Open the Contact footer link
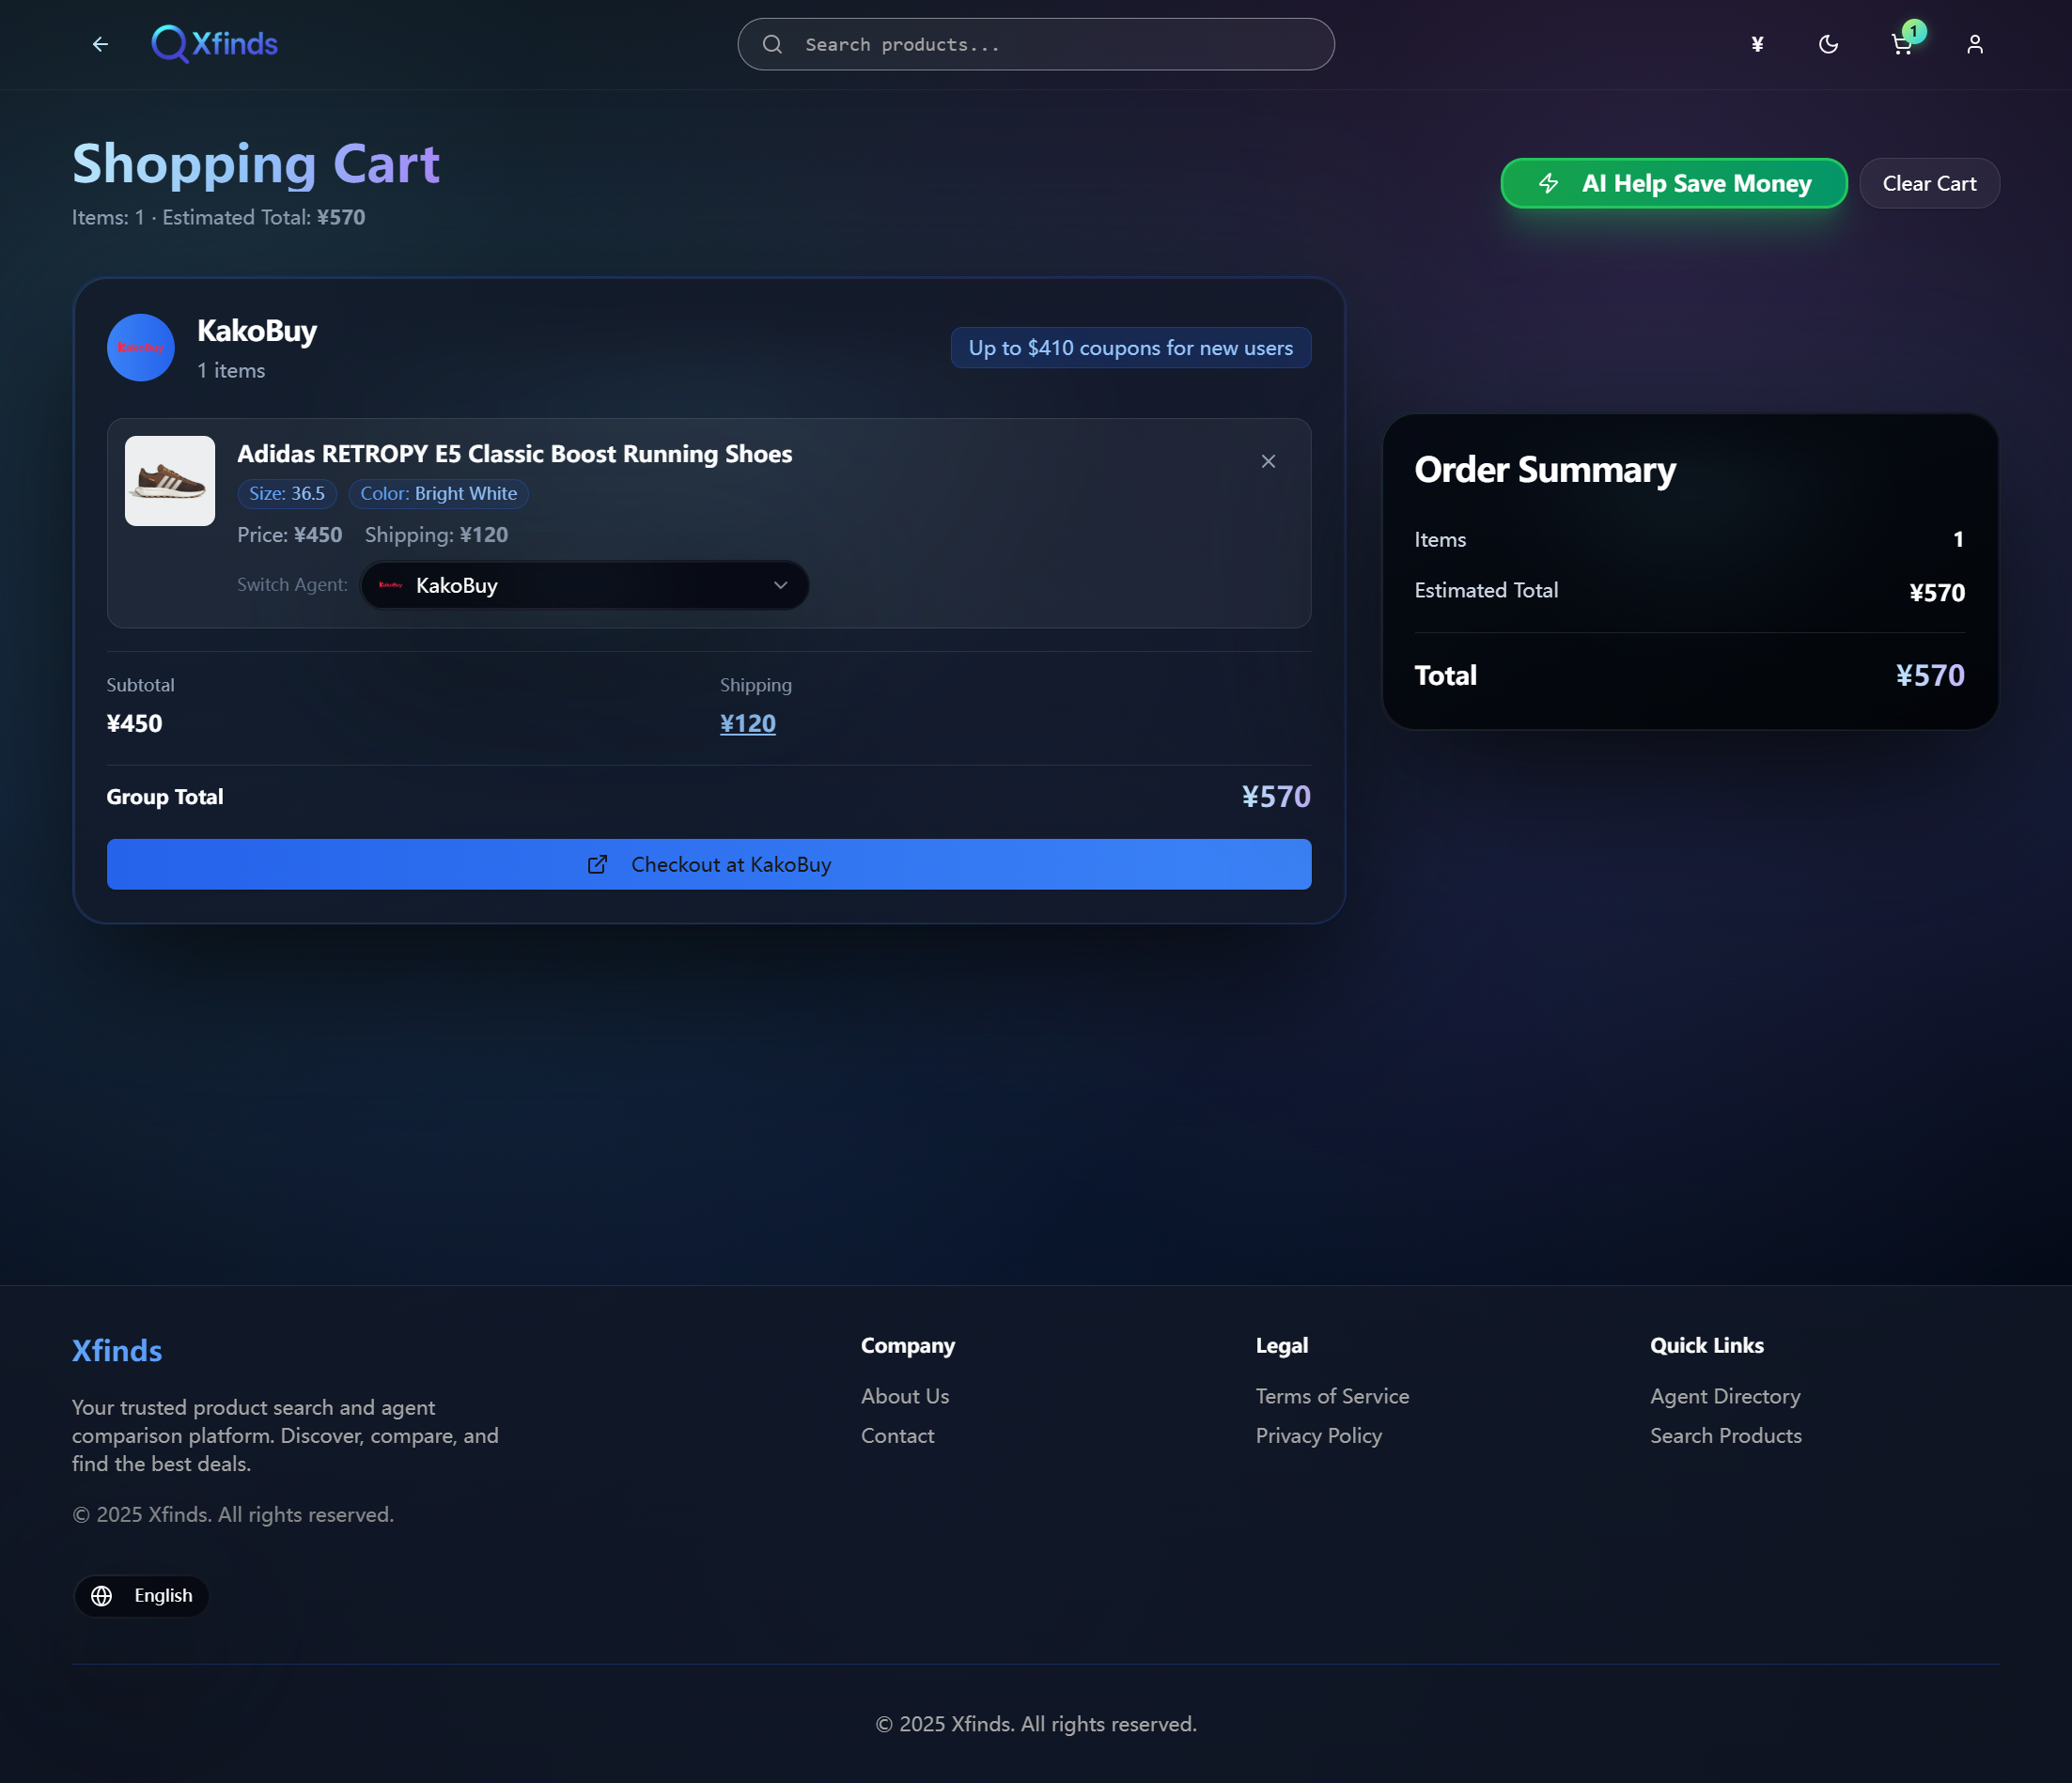Viewport: 2072px width, 1783px height. [898, 1436]
